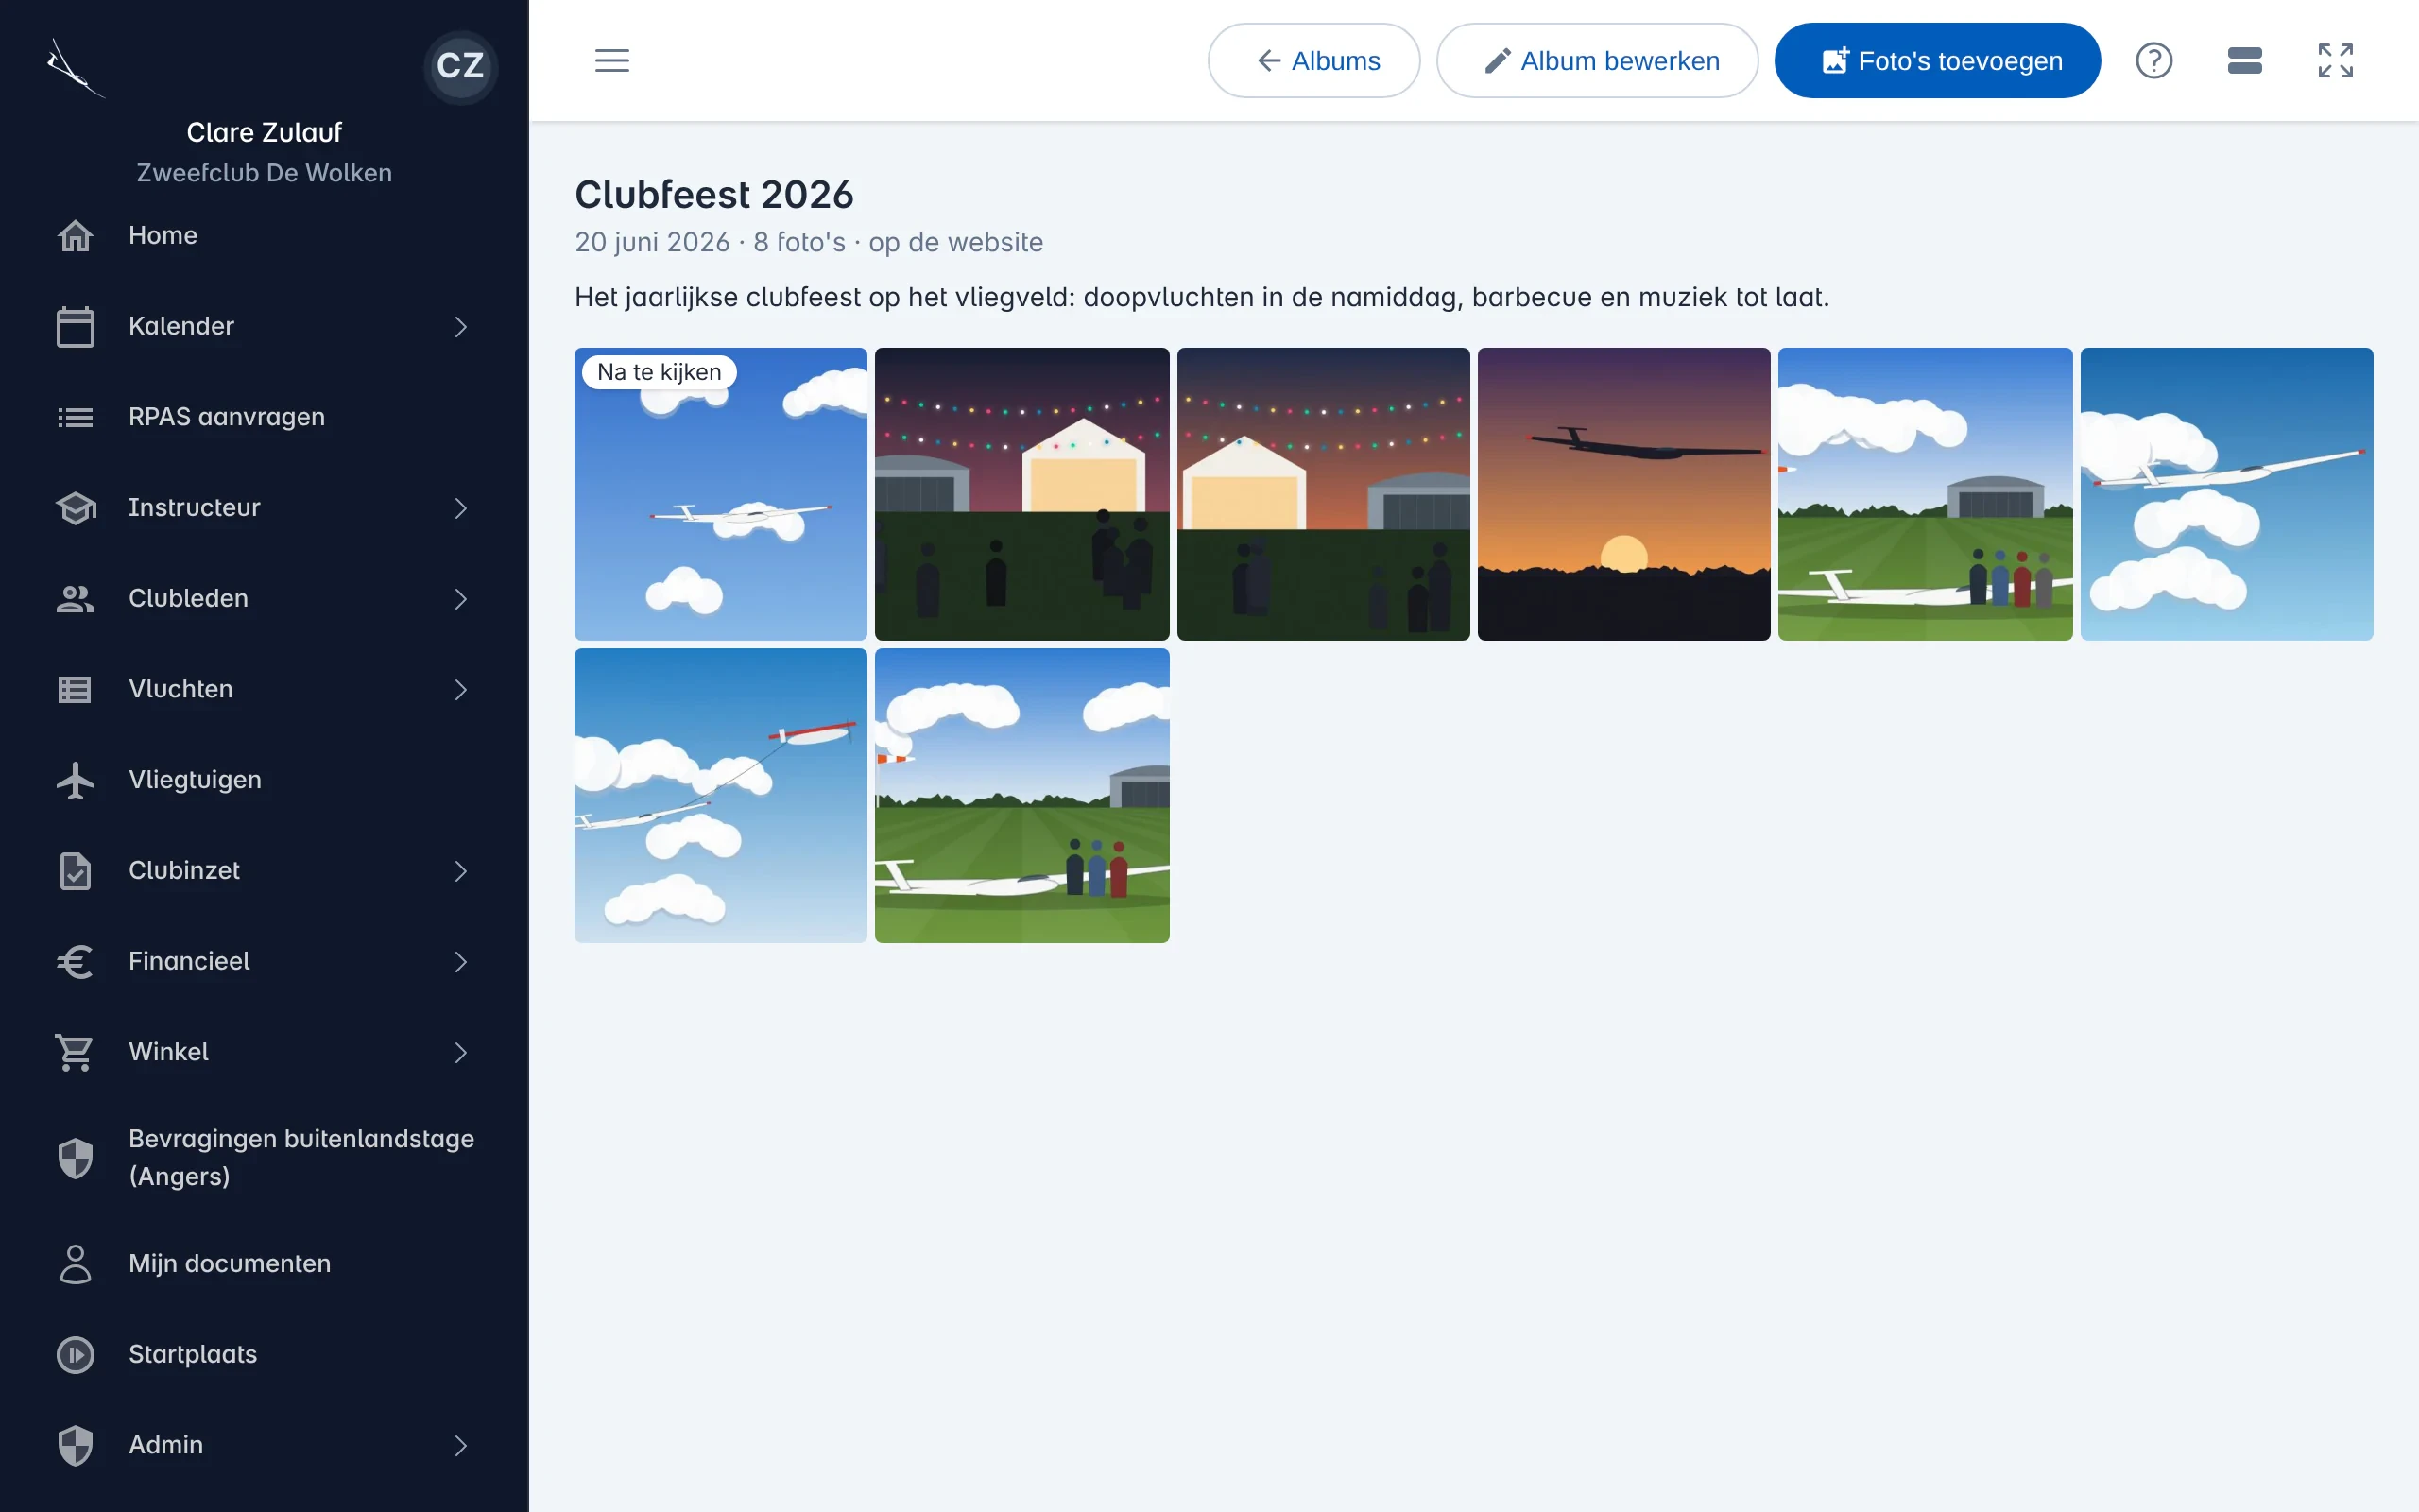Open Bevragingen buitenlandstage (Angers)
This screenshot has height=1512, width=2419.
264,1158
